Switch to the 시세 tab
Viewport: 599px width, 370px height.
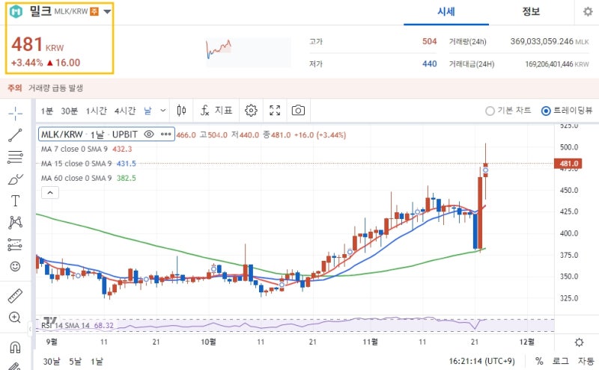tap(446, 12)
